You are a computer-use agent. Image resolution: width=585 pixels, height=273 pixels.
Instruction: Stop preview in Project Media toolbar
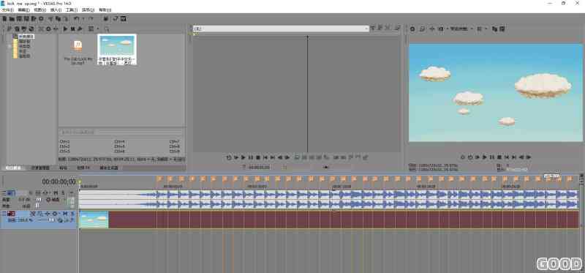[72, 29]
